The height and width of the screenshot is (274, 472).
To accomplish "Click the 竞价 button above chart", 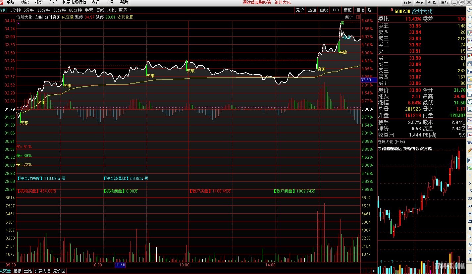I will 300,10.
